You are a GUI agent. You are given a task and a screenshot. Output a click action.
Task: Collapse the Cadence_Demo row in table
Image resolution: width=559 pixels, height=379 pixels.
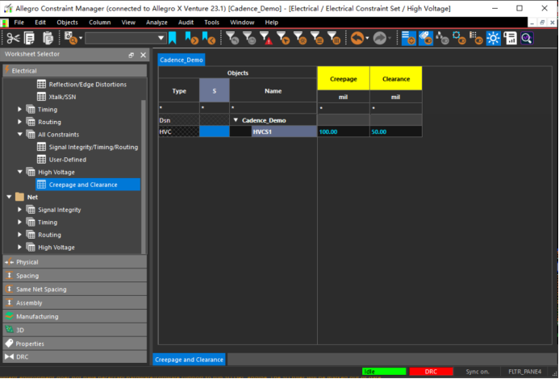(236, 120)
